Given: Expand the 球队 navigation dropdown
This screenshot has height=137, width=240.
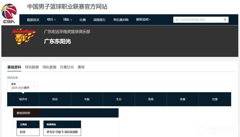Looking at the screenshot, I should tap(68, 19).
